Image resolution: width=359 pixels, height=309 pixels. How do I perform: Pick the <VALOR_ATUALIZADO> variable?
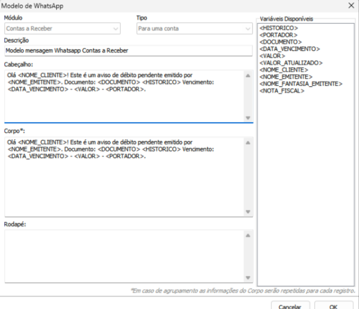coord(290,63)
